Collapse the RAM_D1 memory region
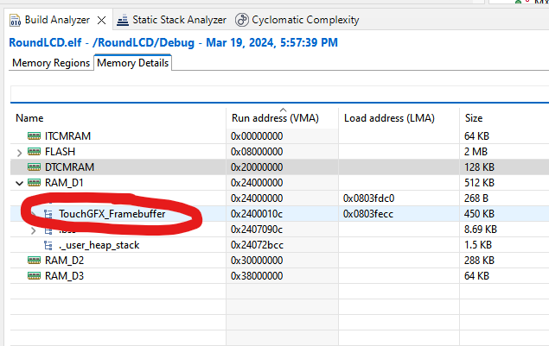Image resolution: width=549 pixels, height=346 pixels. (x=19, y=183)
